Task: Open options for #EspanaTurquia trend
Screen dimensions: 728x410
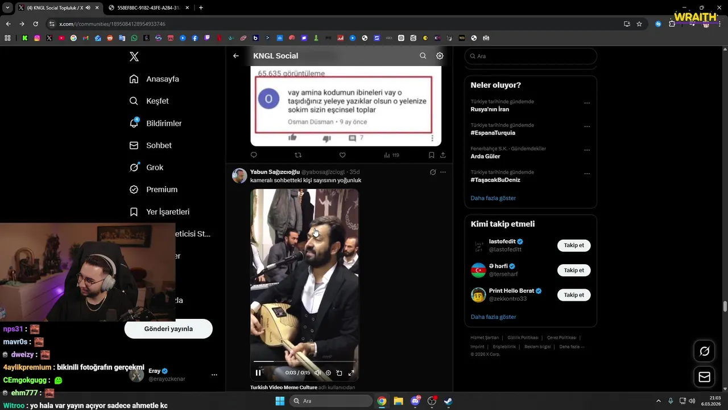Action: click(587, 126)
